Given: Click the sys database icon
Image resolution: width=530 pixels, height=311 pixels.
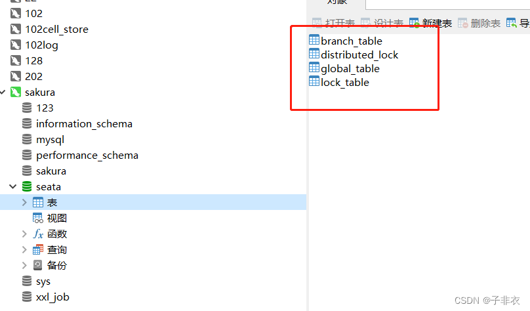Looking at the screenshot, I should (27, 281).
